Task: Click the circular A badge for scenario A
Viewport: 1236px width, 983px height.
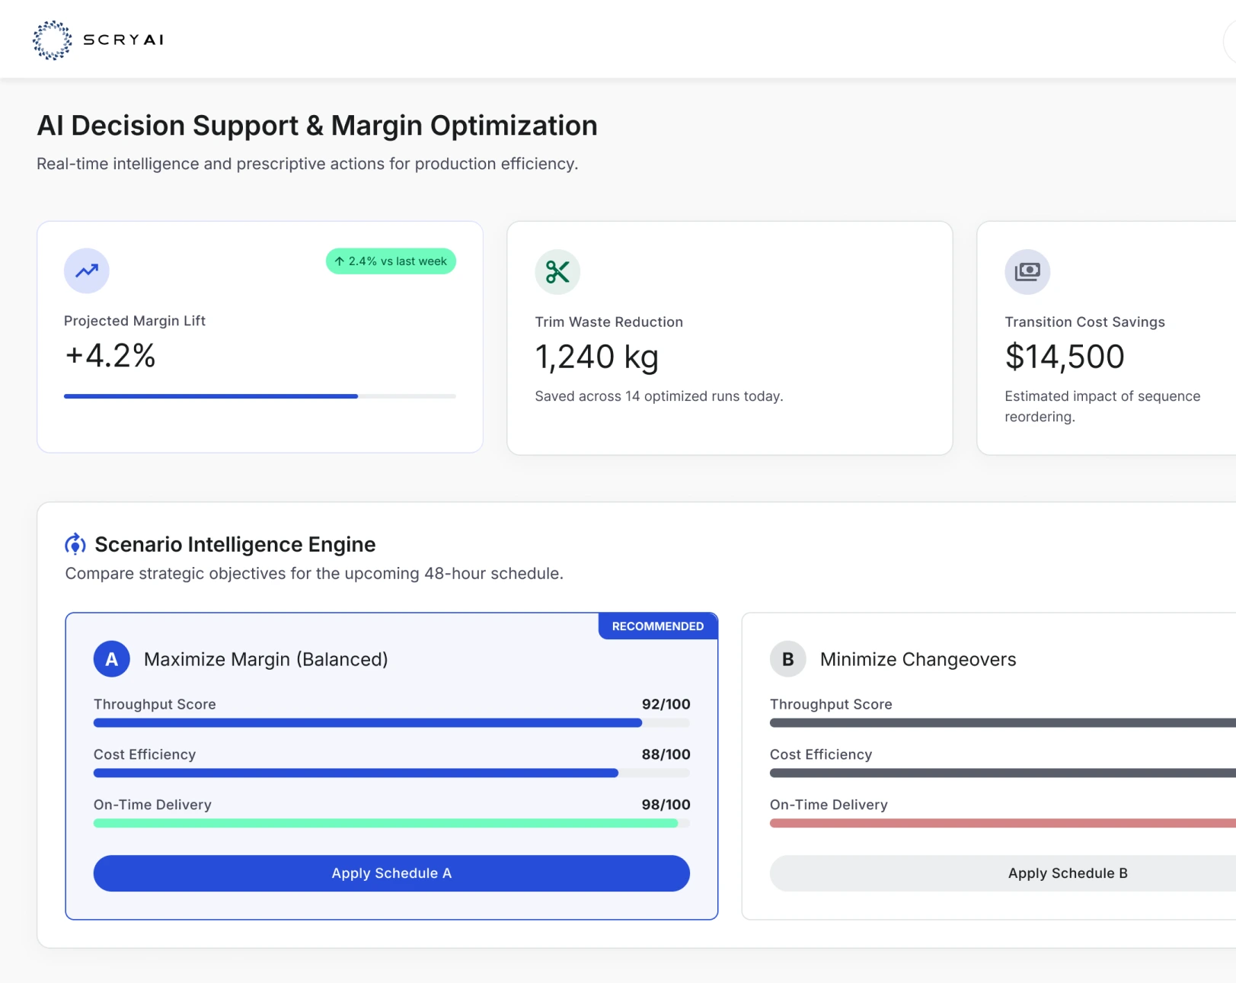Action: click(x=112, y=659)
